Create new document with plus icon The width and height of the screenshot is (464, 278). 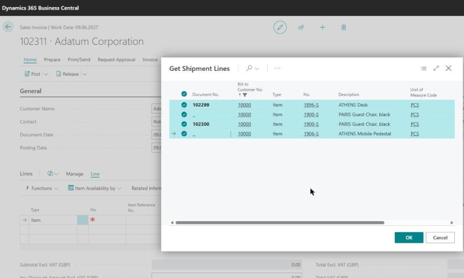322,27
